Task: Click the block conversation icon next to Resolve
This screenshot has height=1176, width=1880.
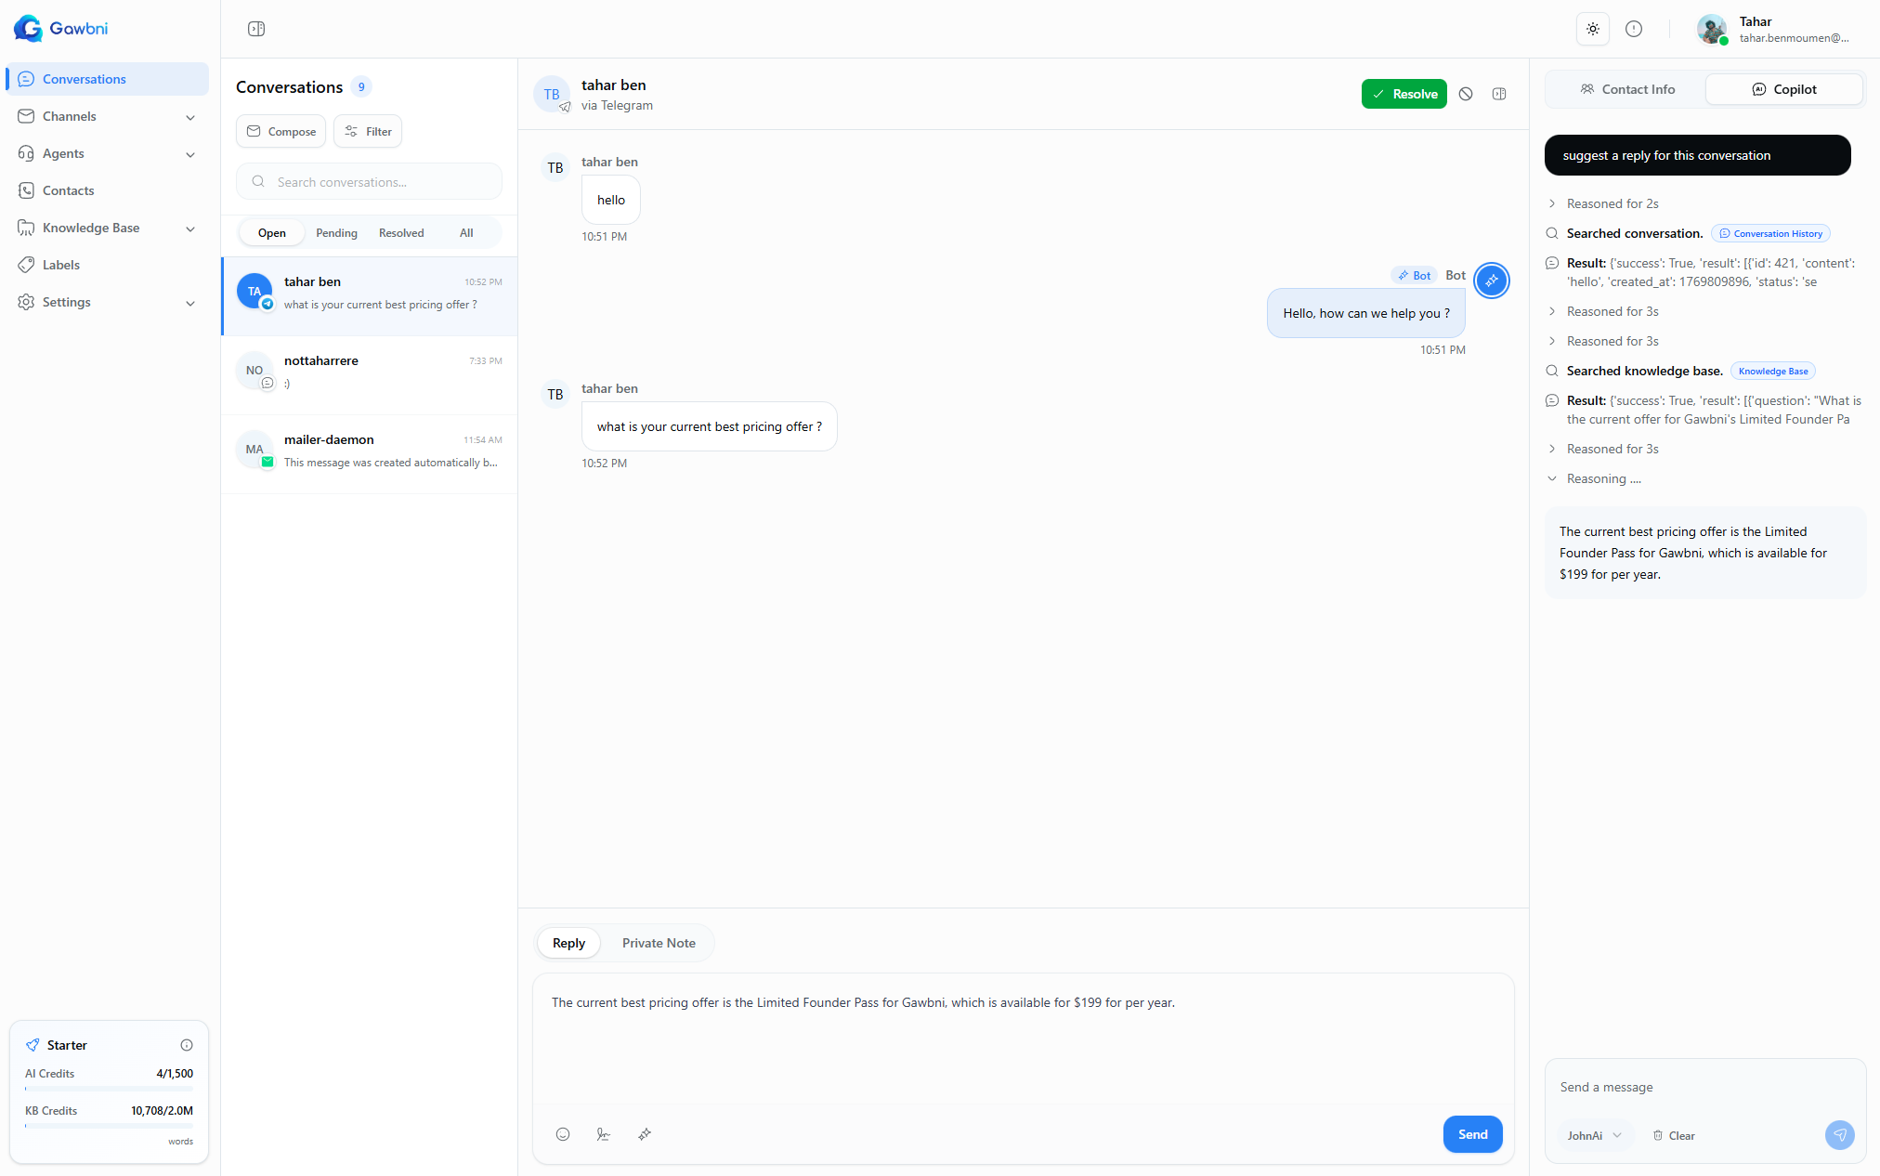Action: pyautogui.click(x=1466, y=94)
